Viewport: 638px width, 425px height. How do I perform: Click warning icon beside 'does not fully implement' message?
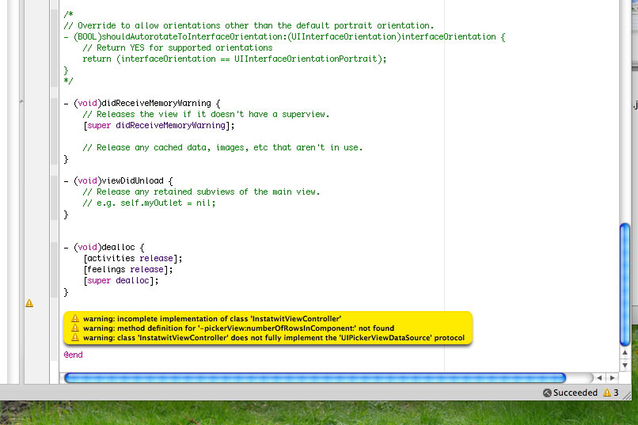[75, 338]
